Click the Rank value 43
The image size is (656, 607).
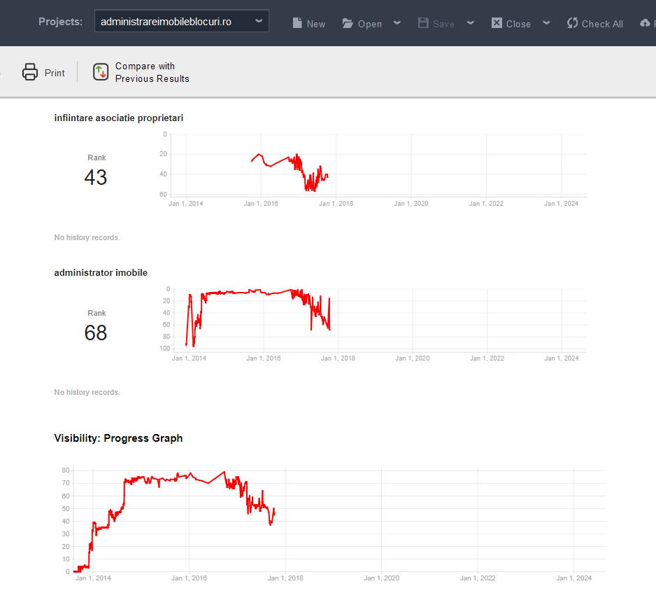(x=96, y=177)
